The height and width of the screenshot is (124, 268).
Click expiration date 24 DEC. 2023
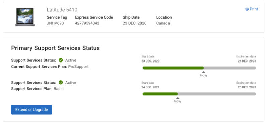(247, 61)
